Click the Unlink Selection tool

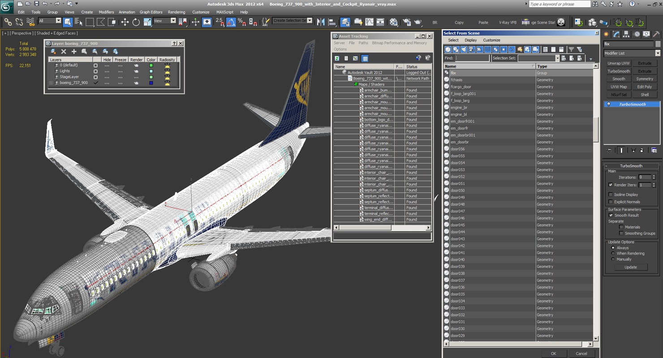19,21
